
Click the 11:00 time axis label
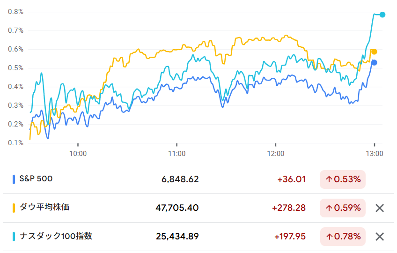(176, 153)
